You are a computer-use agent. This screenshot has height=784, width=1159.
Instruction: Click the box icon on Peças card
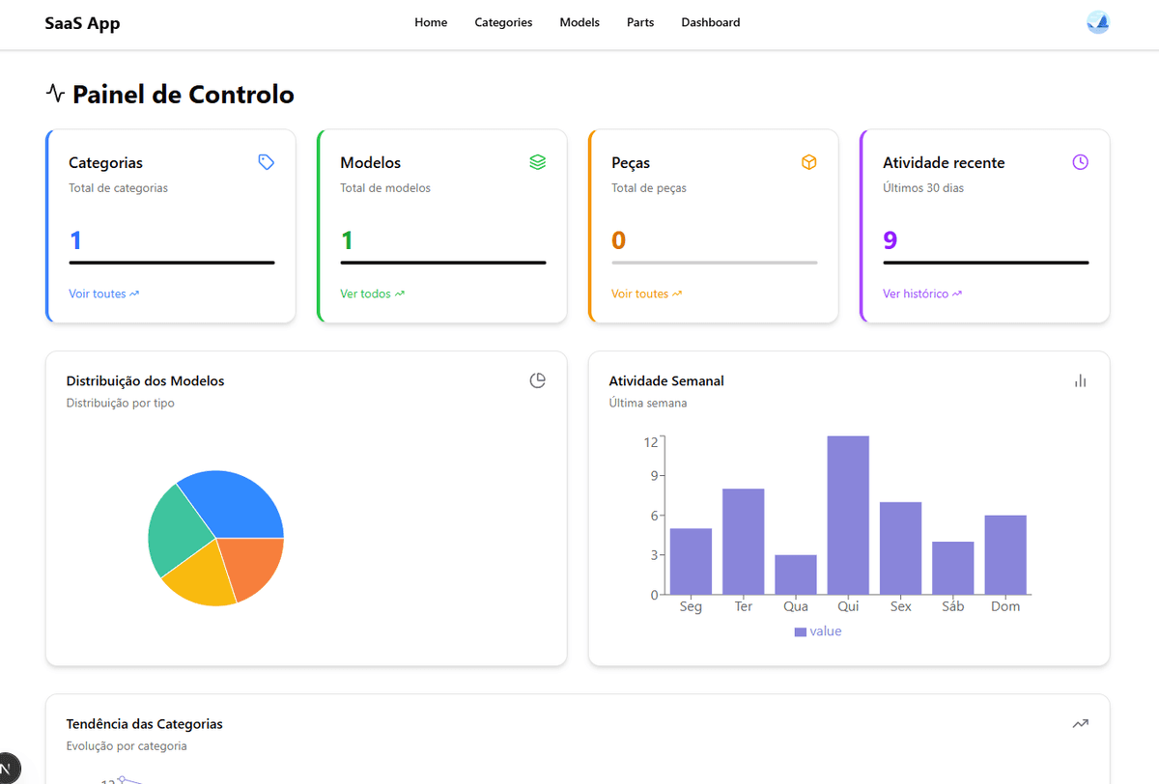point(809,162)
